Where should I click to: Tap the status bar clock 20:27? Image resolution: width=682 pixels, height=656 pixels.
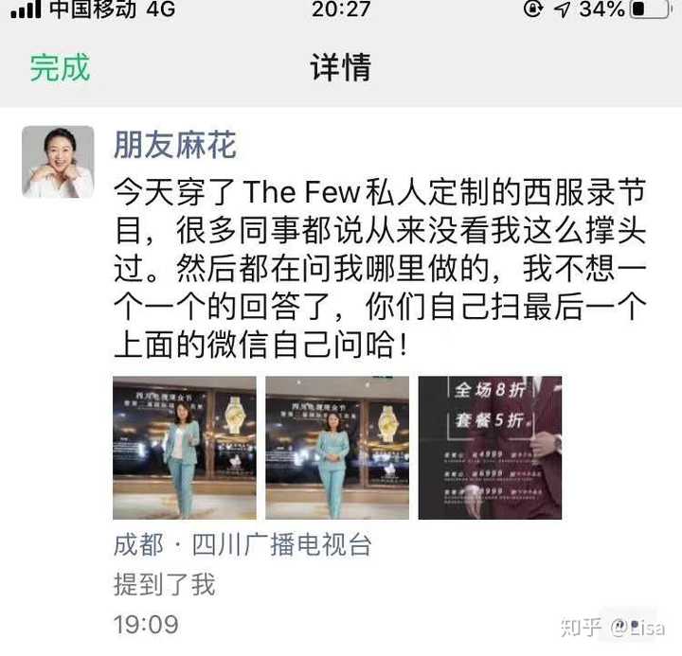tap(341, 9)
